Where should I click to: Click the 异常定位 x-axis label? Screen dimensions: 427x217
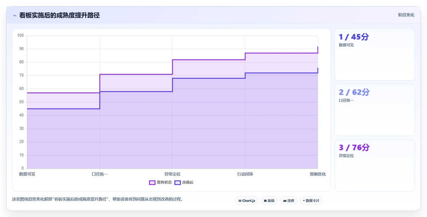(x=173, y=174)
